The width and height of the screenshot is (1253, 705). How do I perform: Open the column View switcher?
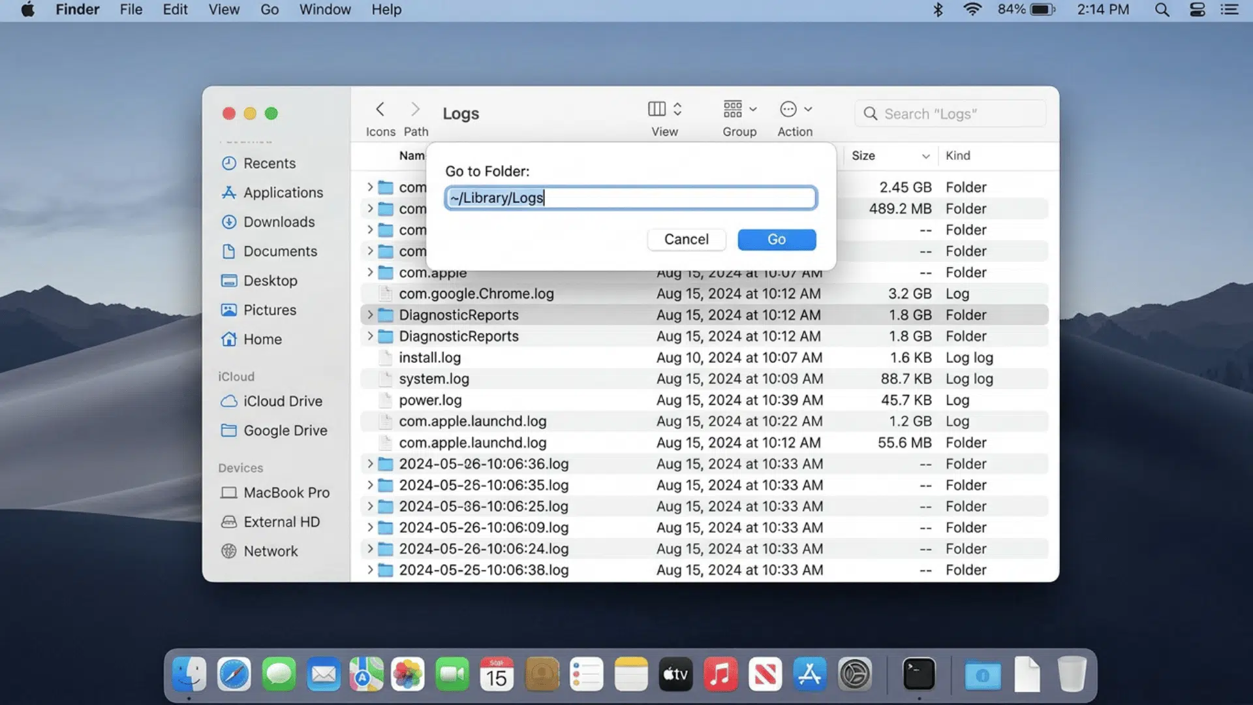(664, 109)
